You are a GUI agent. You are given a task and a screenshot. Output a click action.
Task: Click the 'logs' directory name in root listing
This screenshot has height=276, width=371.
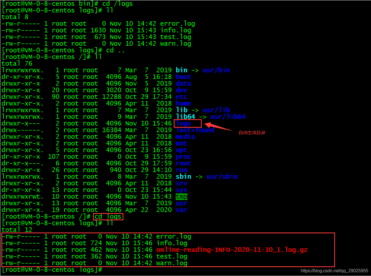(x=183, y=124)
